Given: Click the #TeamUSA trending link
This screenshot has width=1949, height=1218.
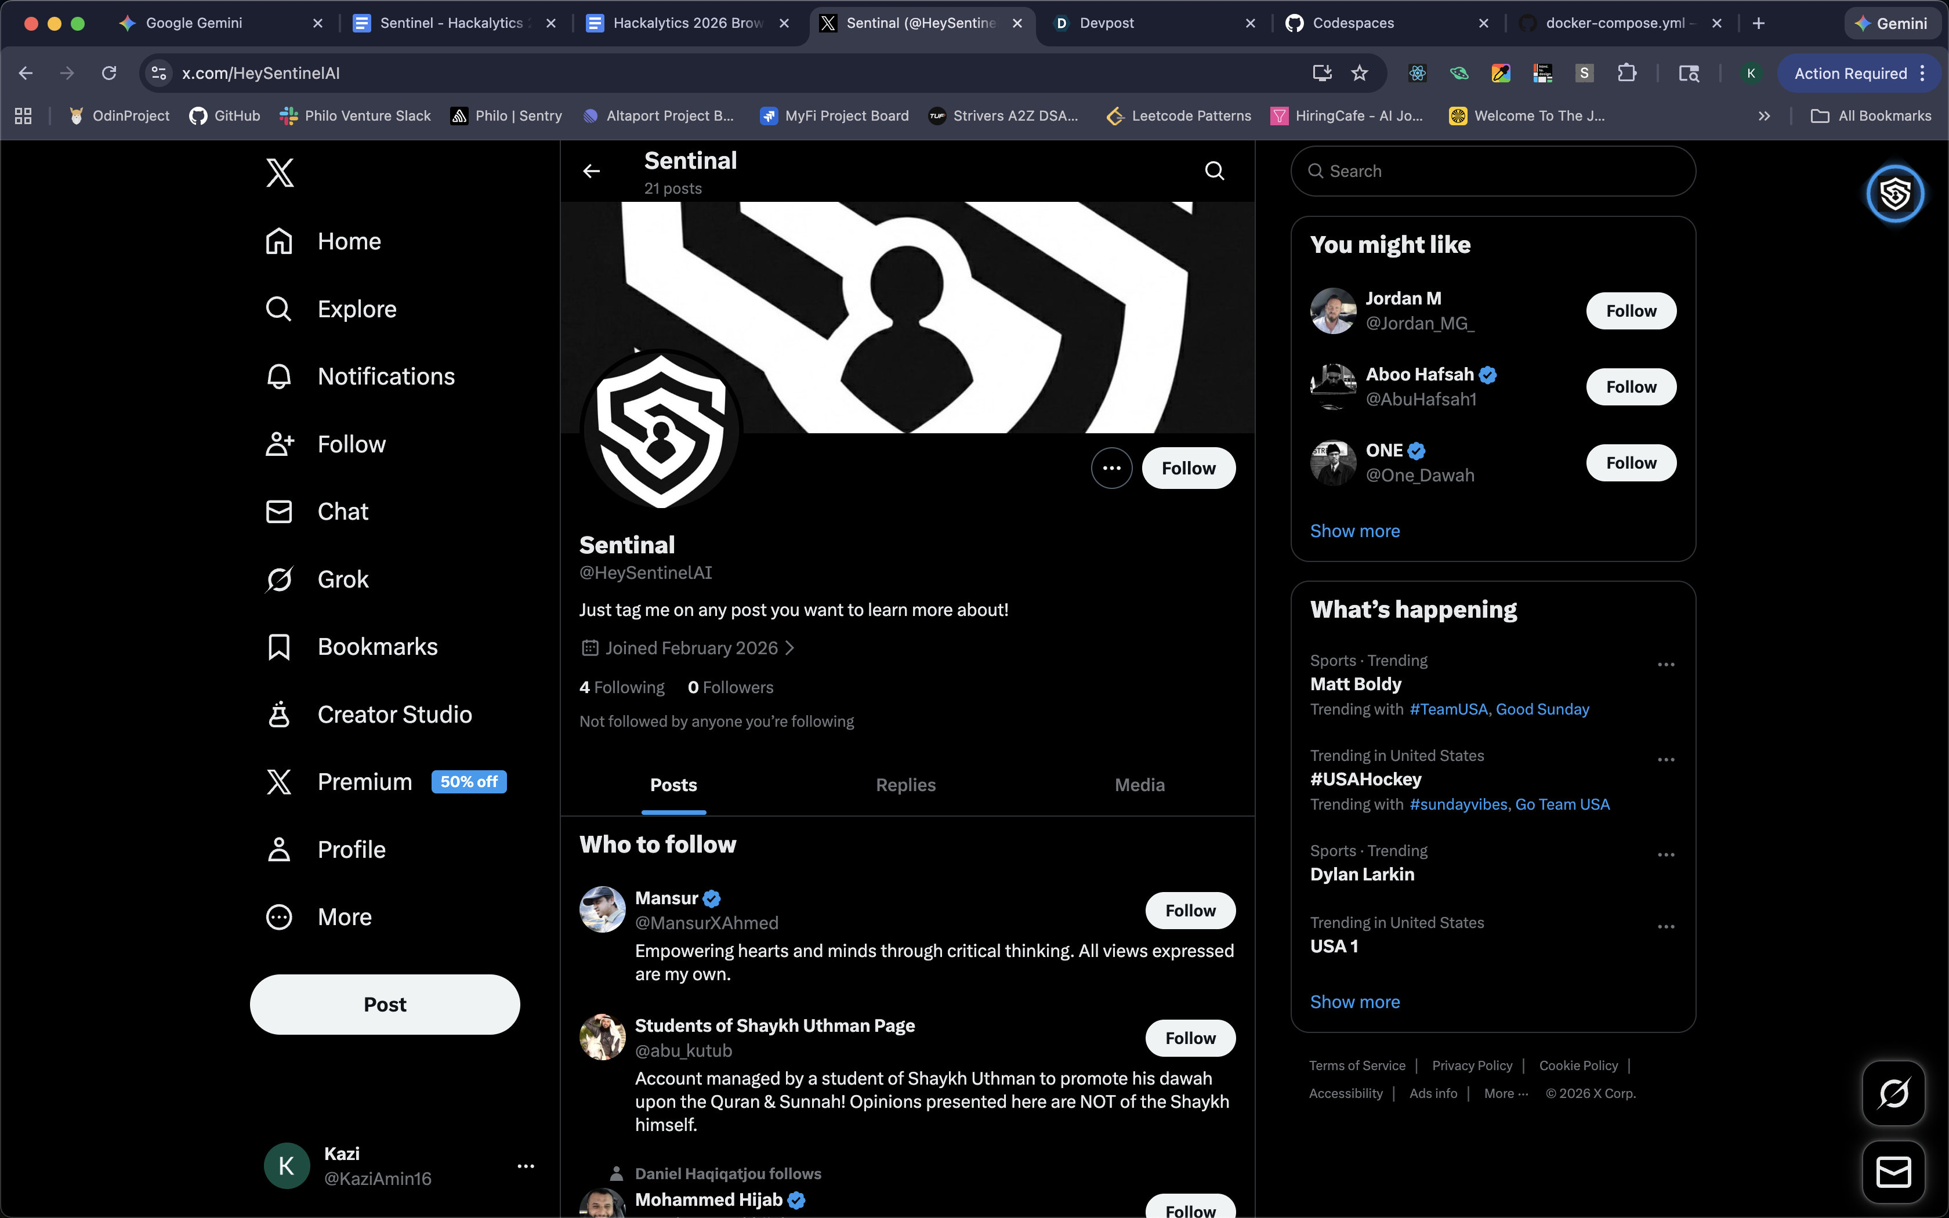Looking at the screenshot, I should (x=1448, y=709).
